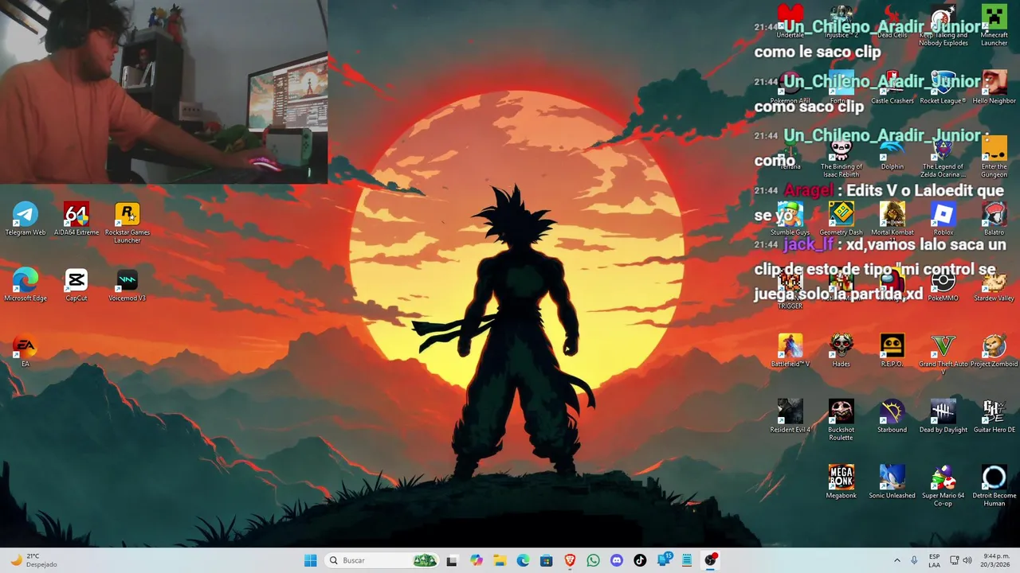The width and height of the screenshot is (1020, 573).
Task: Open File Explorer from the taskbar
Action: point(500,560)
